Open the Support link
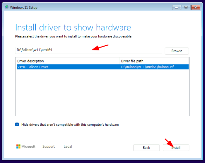Screen dimensions: 205x163 [x=48, y=146]
